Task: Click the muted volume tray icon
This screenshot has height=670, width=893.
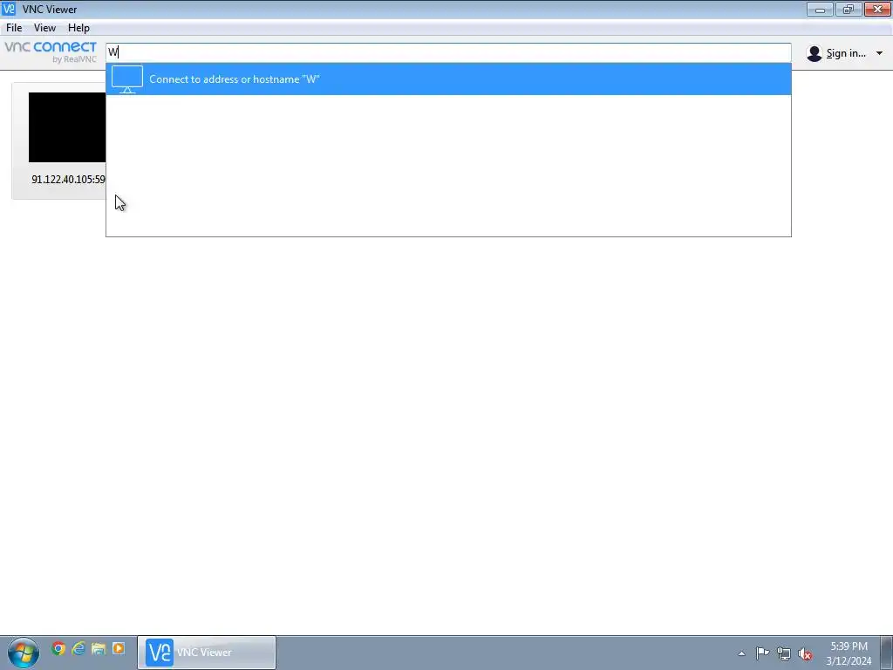Action: coord(805,653)
